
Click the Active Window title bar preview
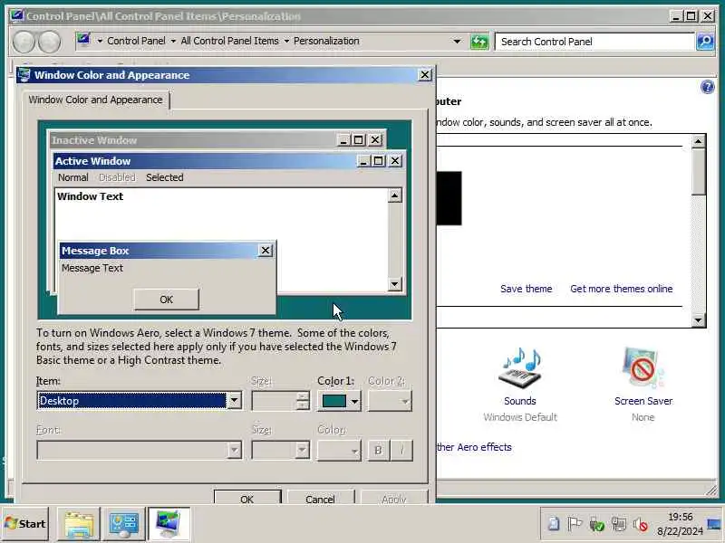tap(206, 161)
